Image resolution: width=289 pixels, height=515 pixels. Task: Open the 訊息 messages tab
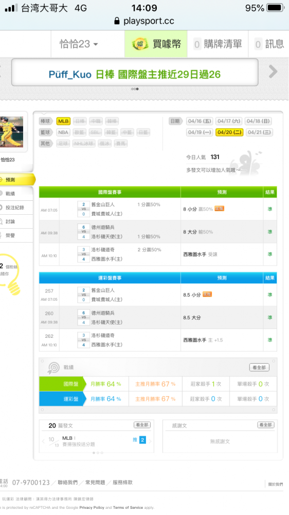tap(269, 44)
